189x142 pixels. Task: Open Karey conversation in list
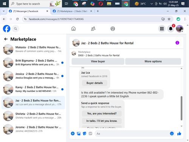pos(33,89)
